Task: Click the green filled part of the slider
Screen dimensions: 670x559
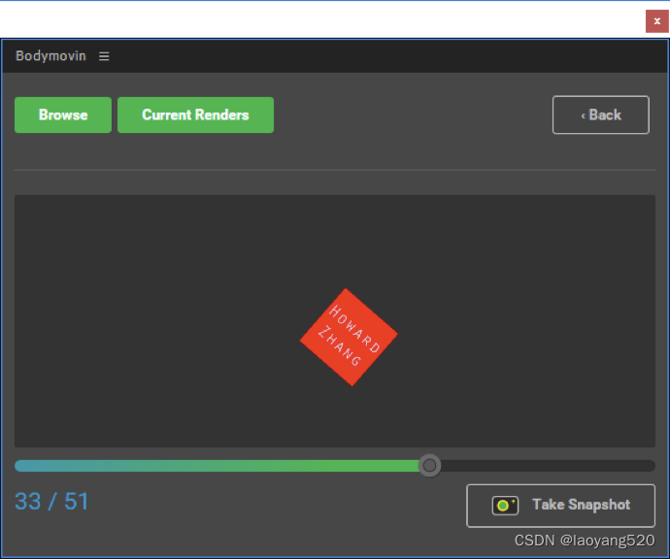Action: point(217,466)
